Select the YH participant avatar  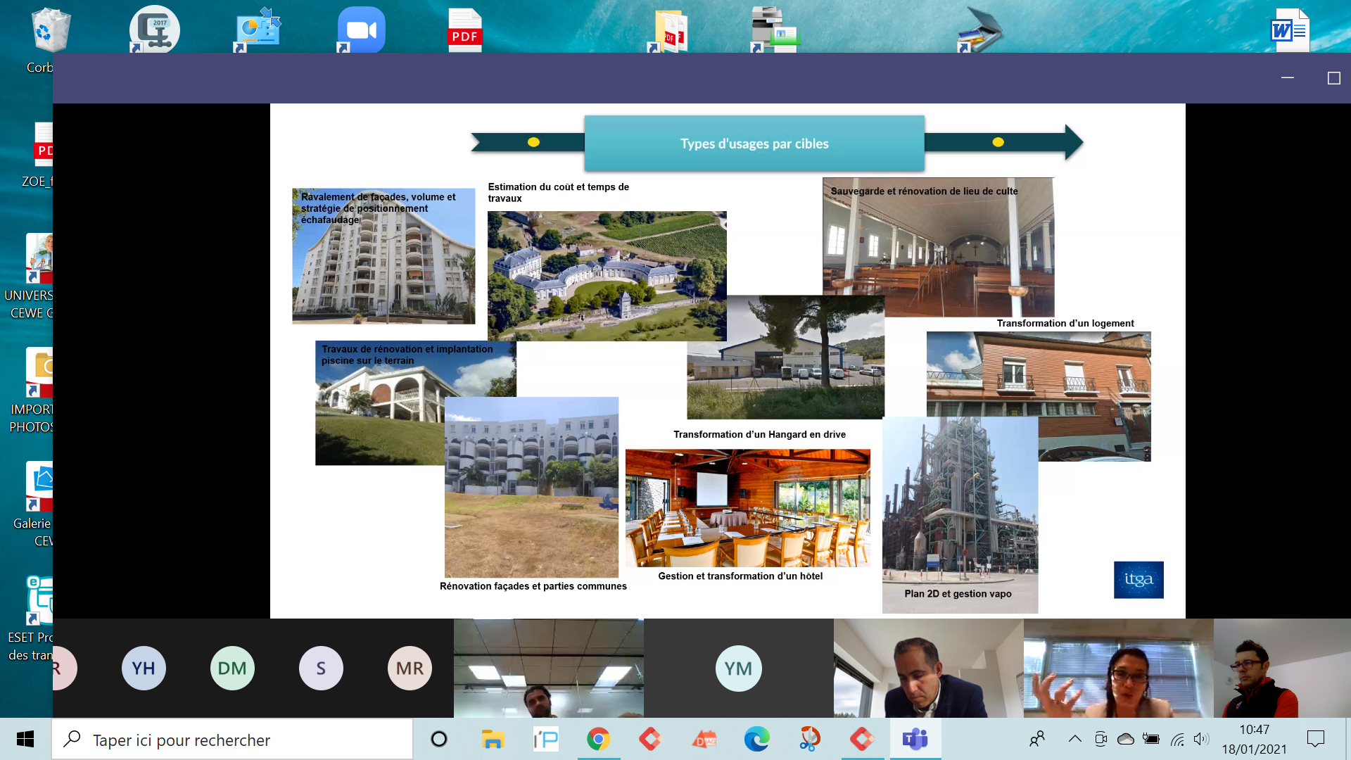click(144, 668)
